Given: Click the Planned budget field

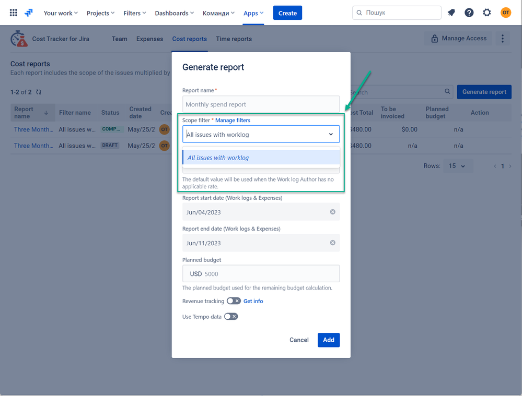Looking at the screenshot, I should pos(261,273).
